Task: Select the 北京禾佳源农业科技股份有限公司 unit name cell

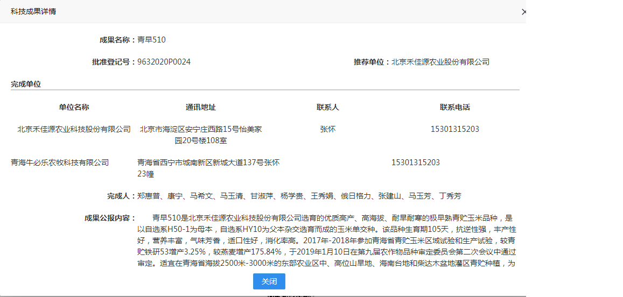Action: (x=74, y=129)
